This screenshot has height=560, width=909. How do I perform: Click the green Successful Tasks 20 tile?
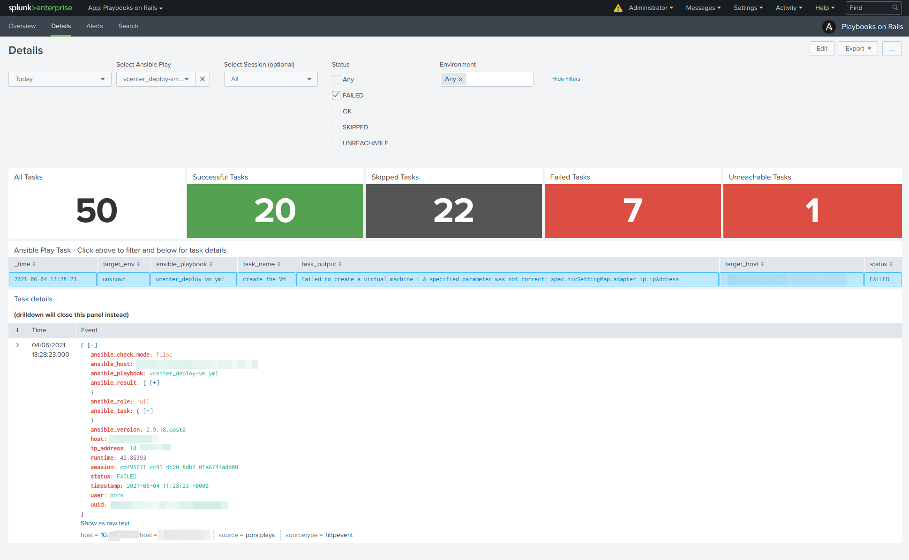(x=275, y=211)
